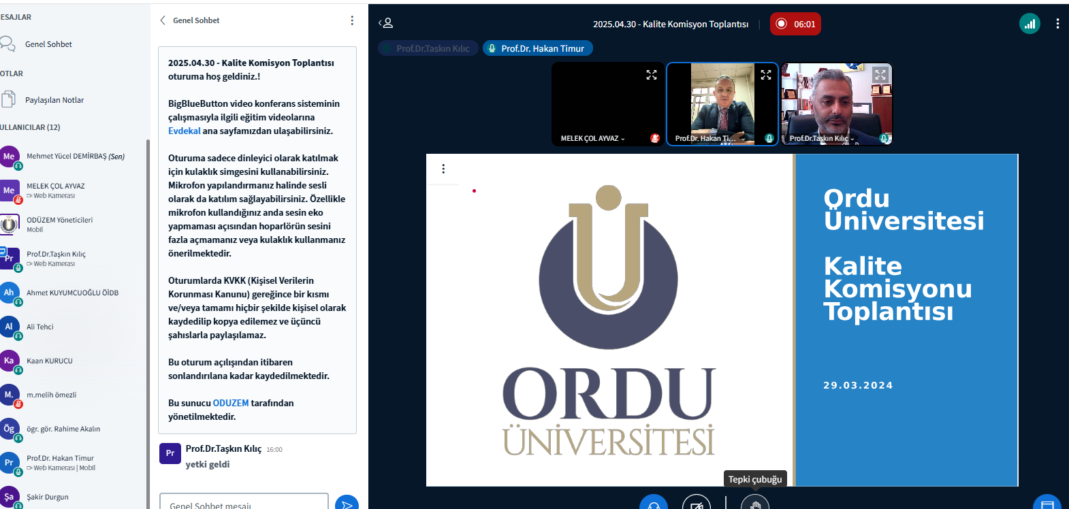Screen dimensions: 1069x509
Task: Click the Me avatar of Mehmet Yücel DEMİRBAŞ
Action: [x=9, y=157]
